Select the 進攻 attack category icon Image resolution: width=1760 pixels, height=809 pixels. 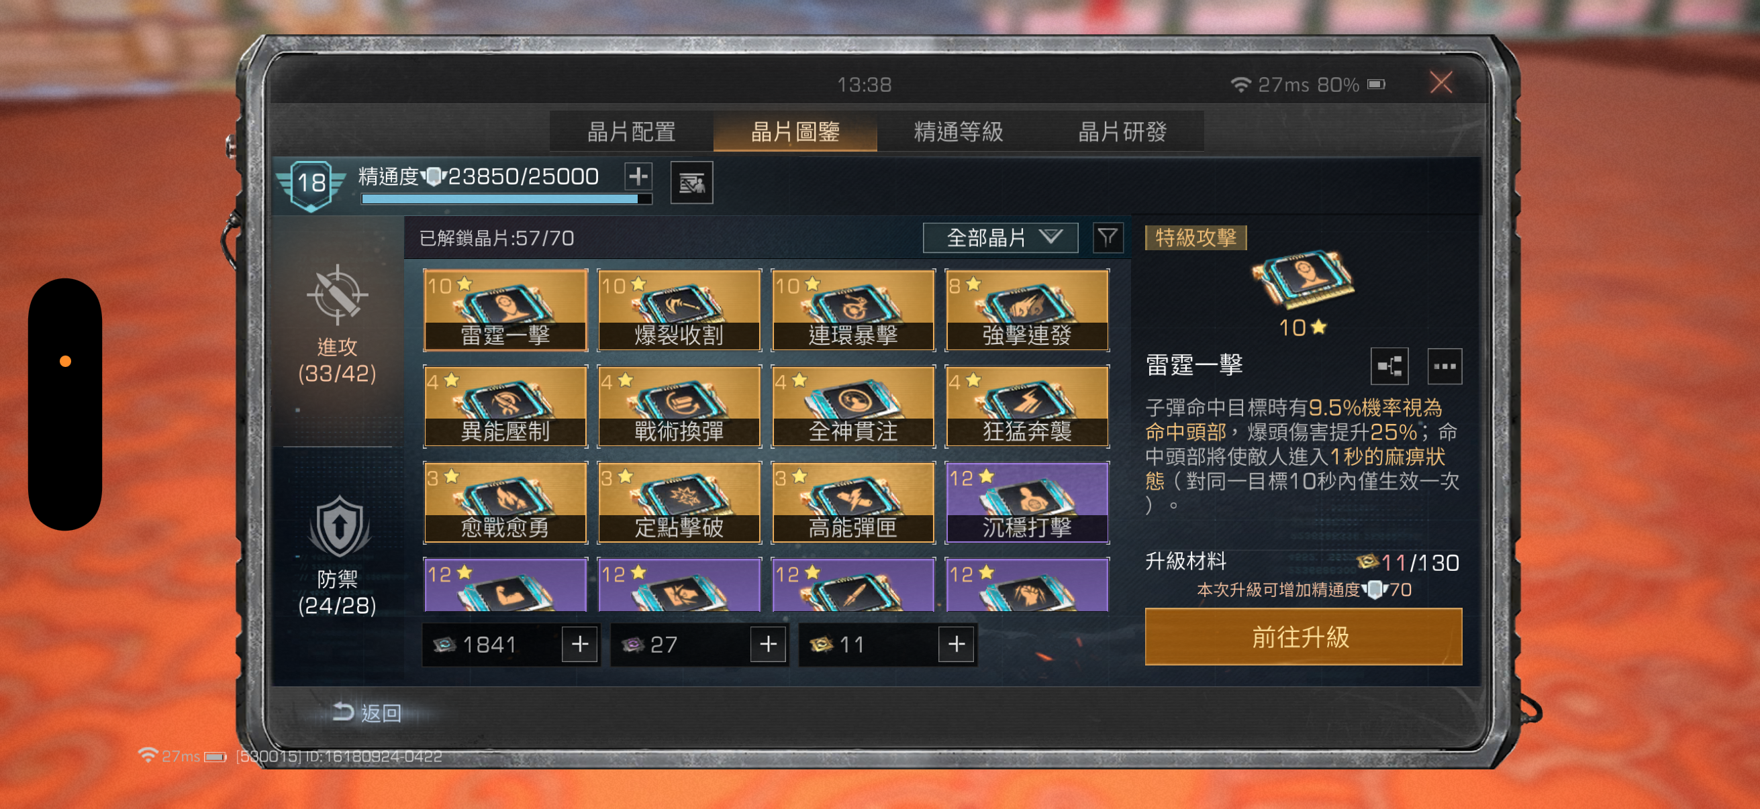[337, 296]
